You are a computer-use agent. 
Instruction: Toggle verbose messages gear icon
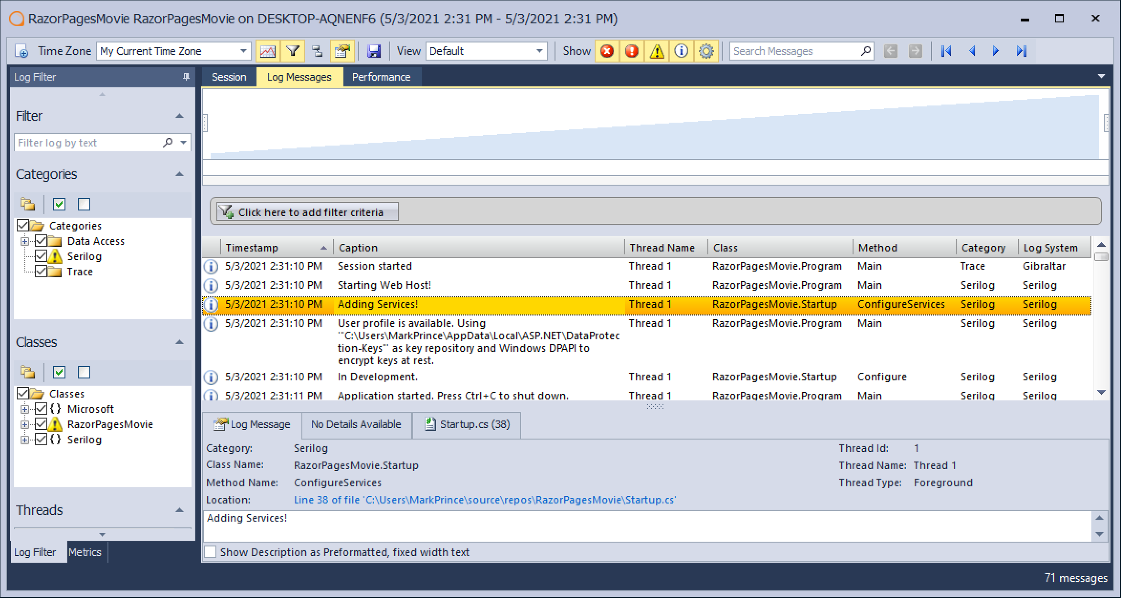tap(706, 51)
